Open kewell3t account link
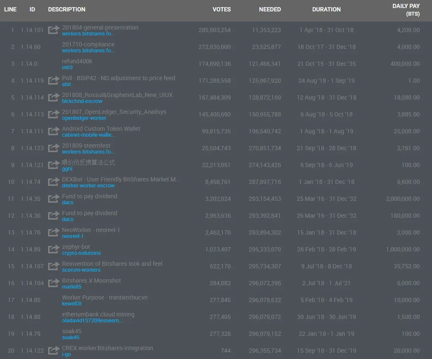The height and width of the screenshot is (359, 432). 72,304
